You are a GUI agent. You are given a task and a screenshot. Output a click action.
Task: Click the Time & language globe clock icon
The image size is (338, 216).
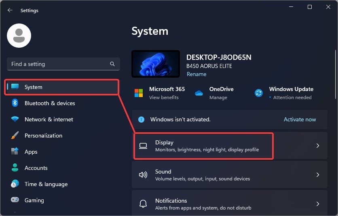coord(15,184)
